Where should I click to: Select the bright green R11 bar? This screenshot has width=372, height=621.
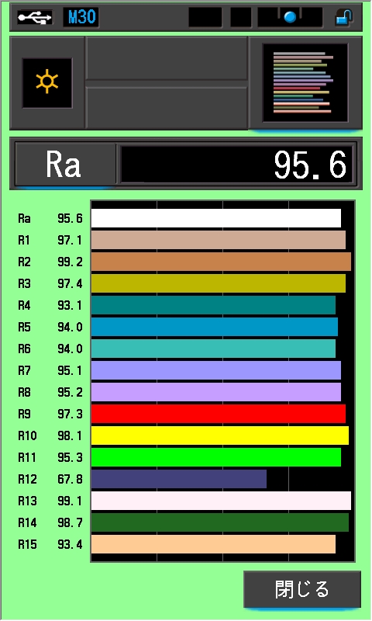point(216,457)
